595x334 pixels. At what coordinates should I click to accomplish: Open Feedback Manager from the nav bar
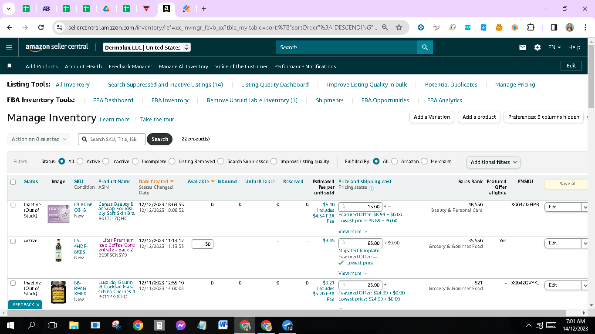click(x=130, y=67)
